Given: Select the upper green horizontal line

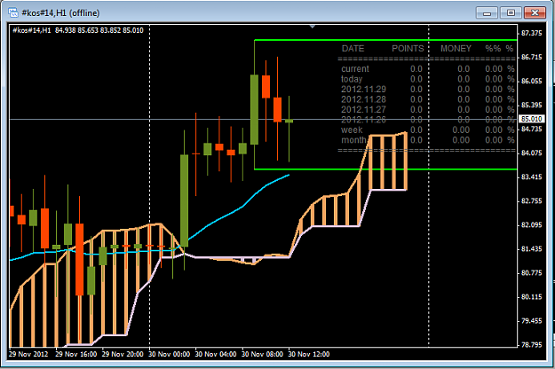Looking at the screenshot, I should (385, 40).
